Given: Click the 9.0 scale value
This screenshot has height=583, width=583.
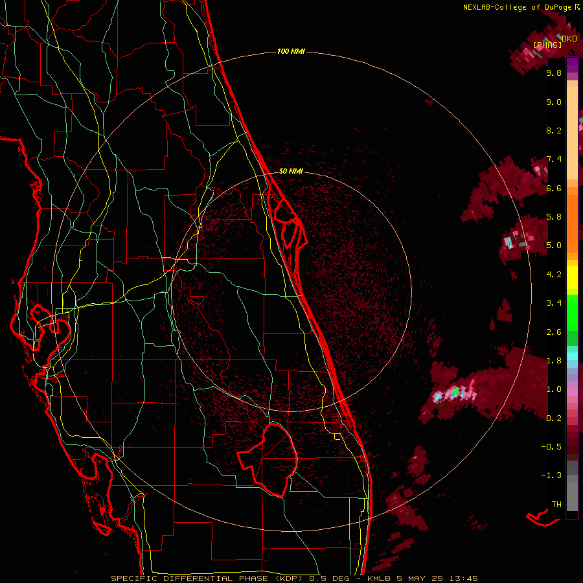Looking at the screenshot, I should pyautogui.click(x=554, y=102).
